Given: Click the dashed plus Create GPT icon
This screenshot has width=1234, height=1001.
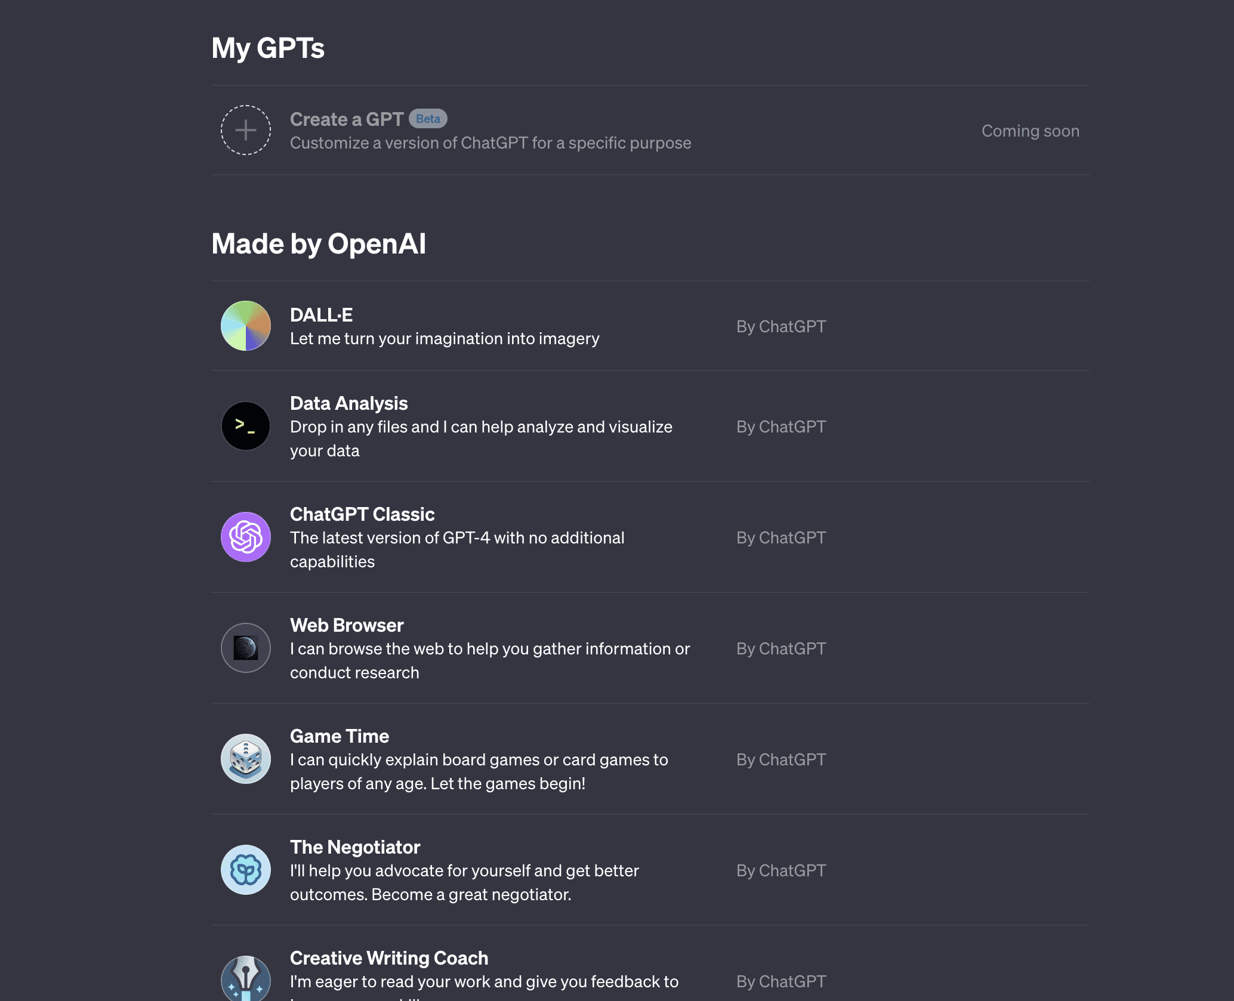Looking at the screenshot, I should pyautogui.click(x=245, y=130).
